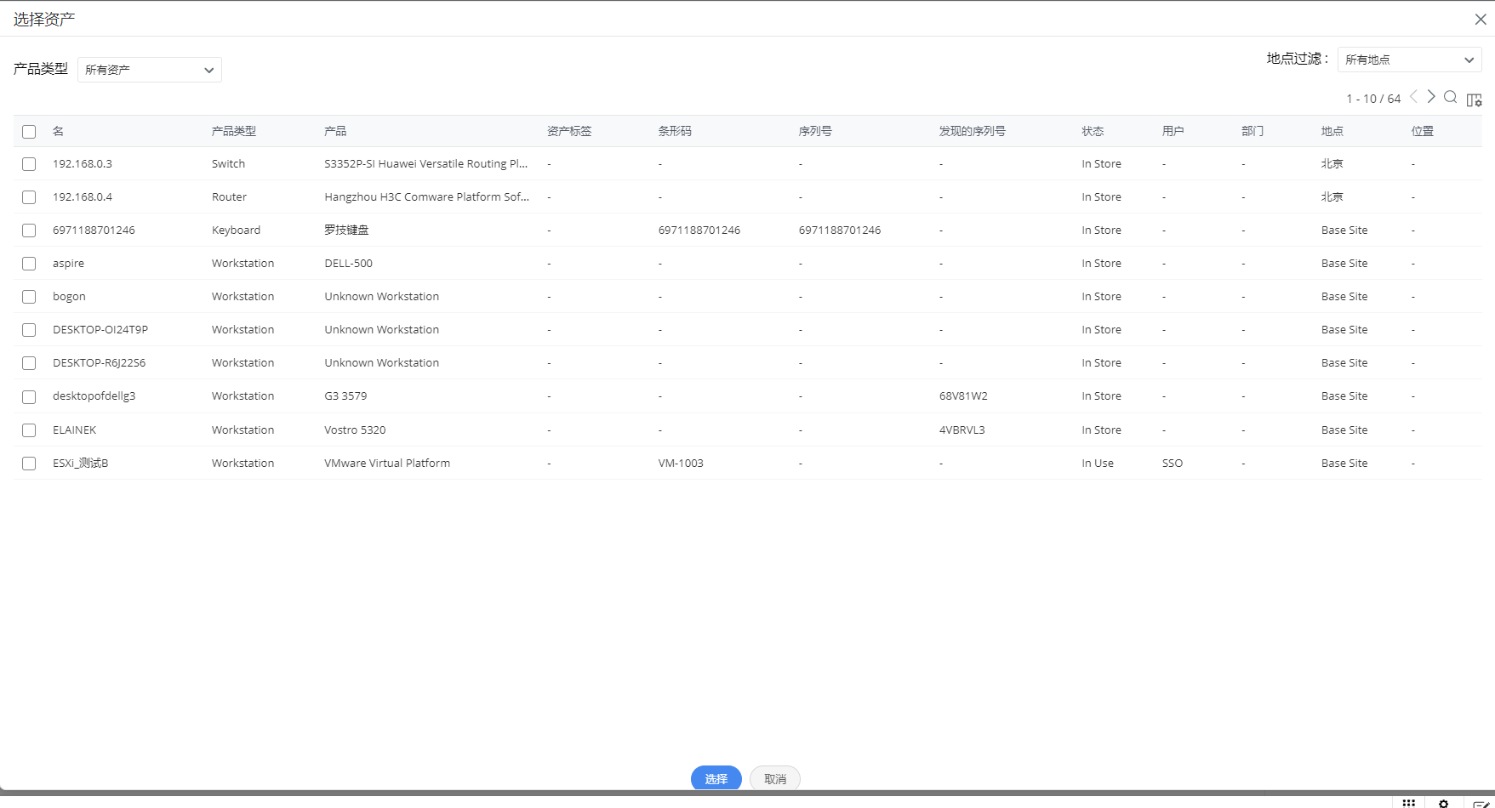
Task: Click the SSO user cell
Action: point(1173,463)
